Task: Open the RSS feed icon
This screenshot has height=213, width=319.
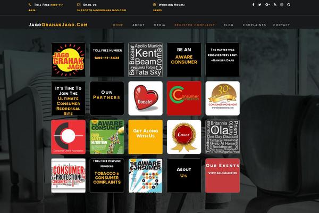Action: (x=275, y=4)
